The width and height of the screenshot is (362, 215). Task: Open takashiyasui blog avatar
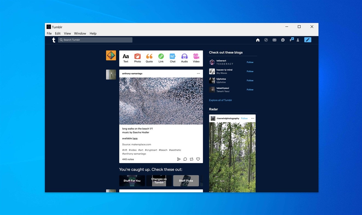point(212,90)
